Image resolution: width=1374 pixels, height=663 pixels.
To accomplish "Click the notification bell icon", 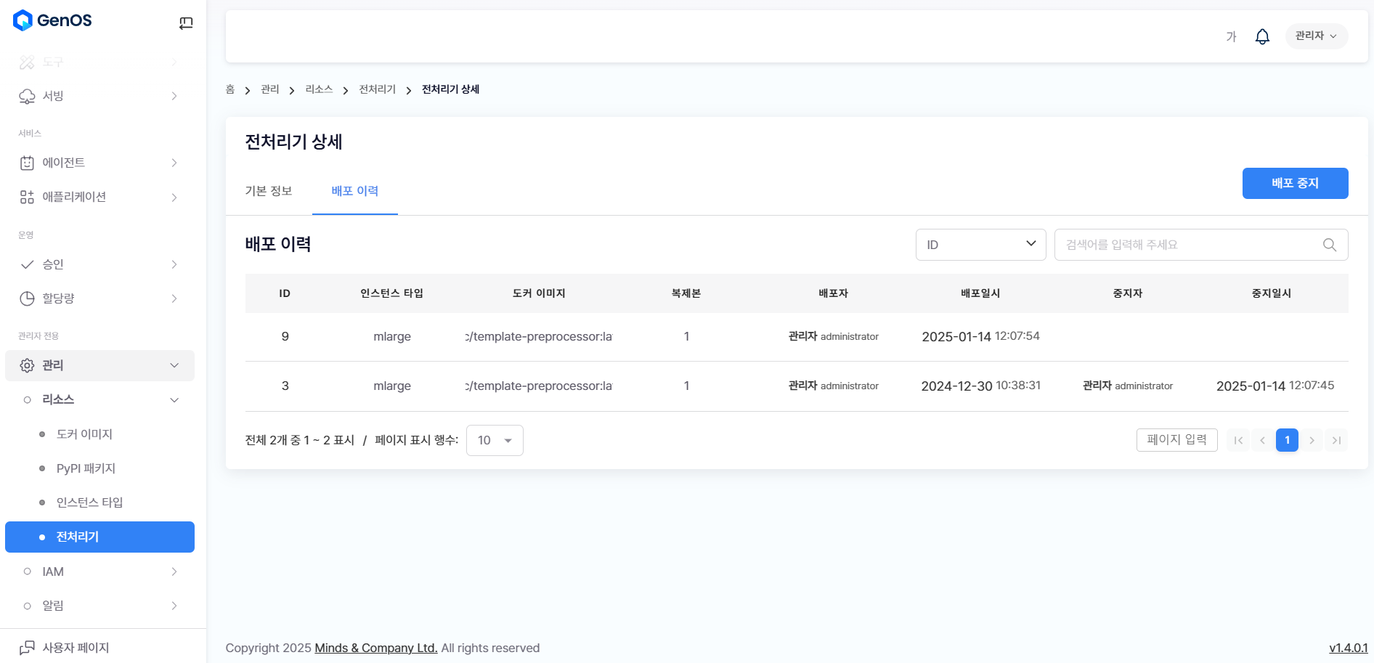I will [1262, 36].
